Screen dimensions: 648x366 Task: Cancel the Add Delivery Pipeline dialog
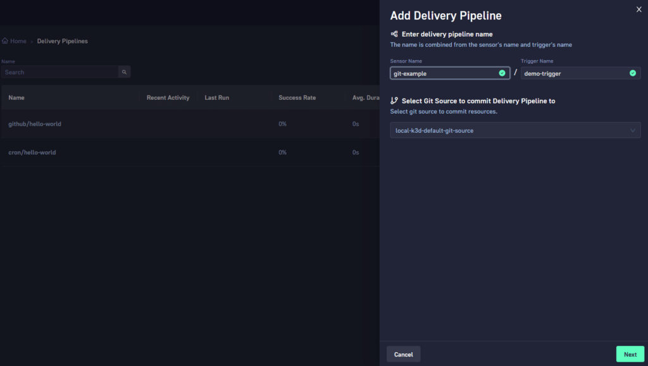(403, 354)
